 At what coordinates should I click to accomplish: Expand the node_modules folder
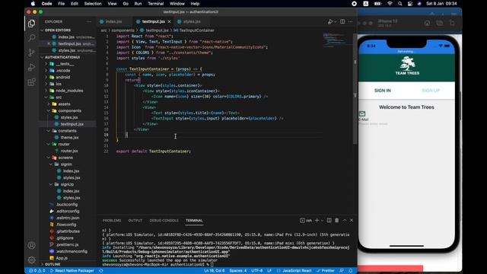tap(69, 91)
